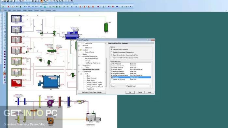Click the blue boiler B-1 equipment symbol
The image size is (228, 128).
(x=50, y=82)
